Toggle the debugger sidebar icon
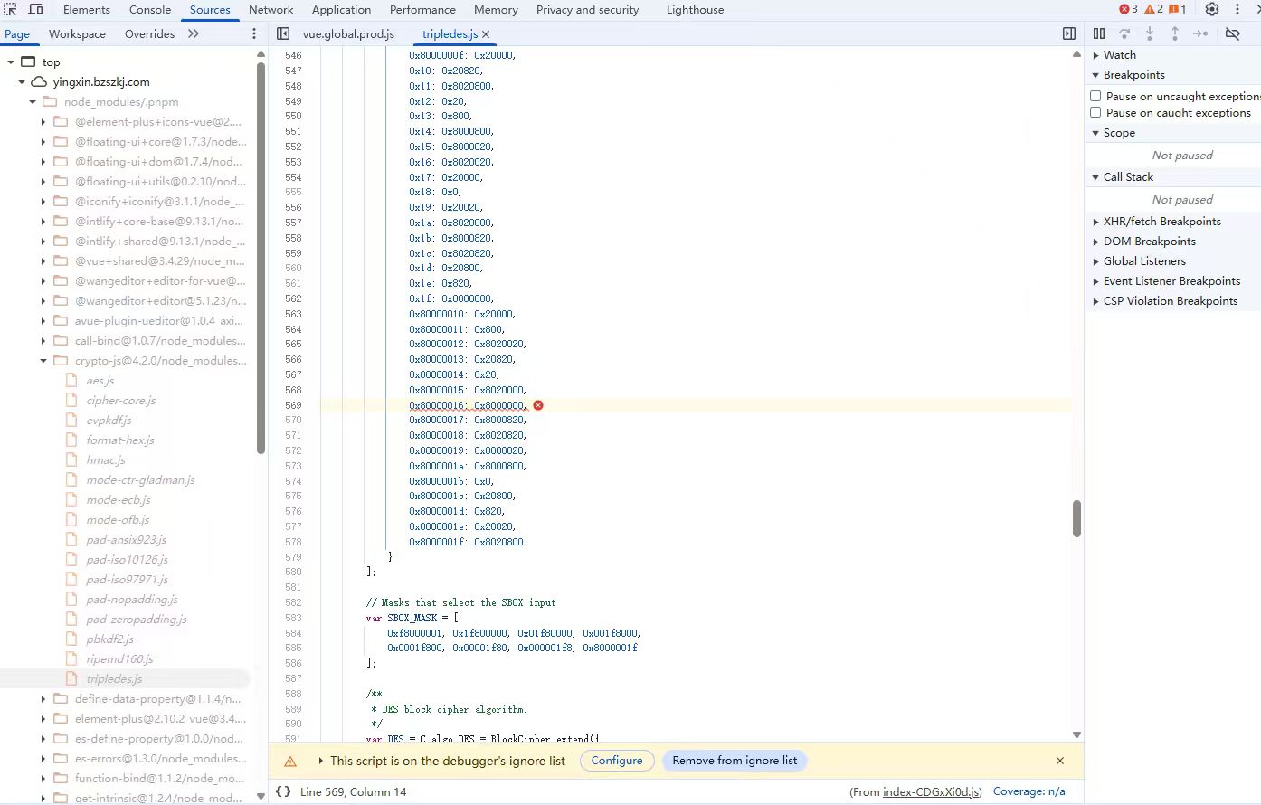 (1069, 33)
